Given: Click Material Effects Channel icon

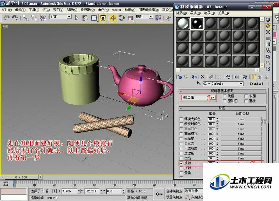Looking at the screenshot, I should tap(236, 77).
